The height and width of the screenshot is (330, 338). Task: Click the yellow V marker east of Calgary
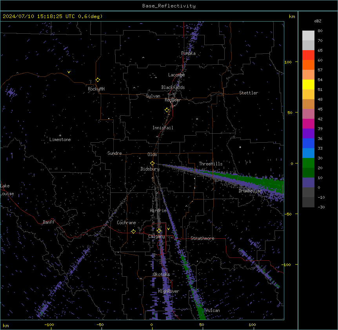pos(168,229)
